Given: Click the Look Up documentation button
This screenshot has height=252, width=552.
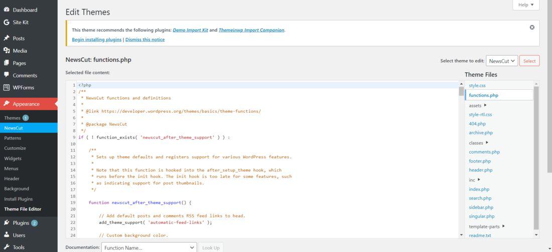Looking at the screenshot, I should pyautogui.click(x=211, y=247).
